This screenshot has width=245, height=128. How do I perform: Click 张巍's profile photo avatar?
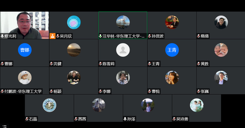221,78
